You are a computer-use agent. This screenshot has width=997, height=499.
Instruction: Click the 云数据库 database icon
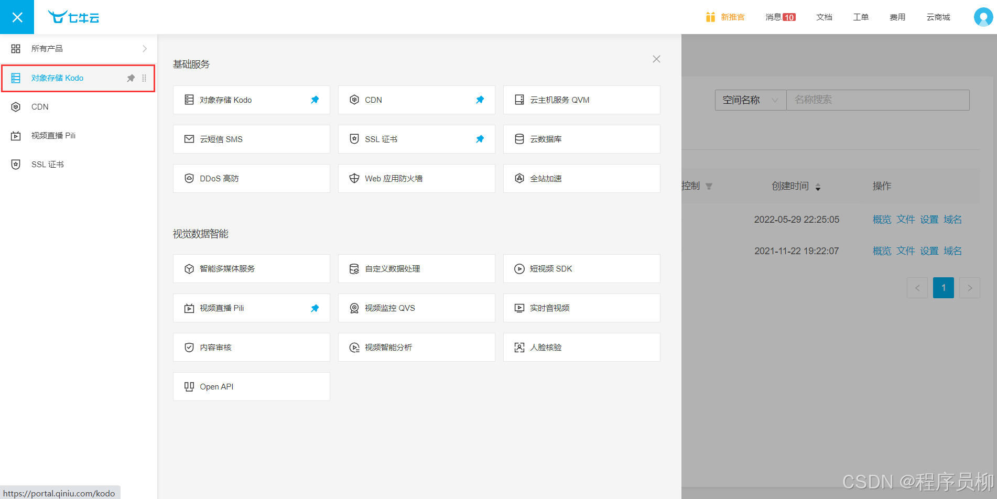coord(519,139)
